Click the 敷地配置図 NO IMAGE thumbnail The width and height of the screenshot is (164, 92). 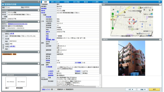coord(21,82)
